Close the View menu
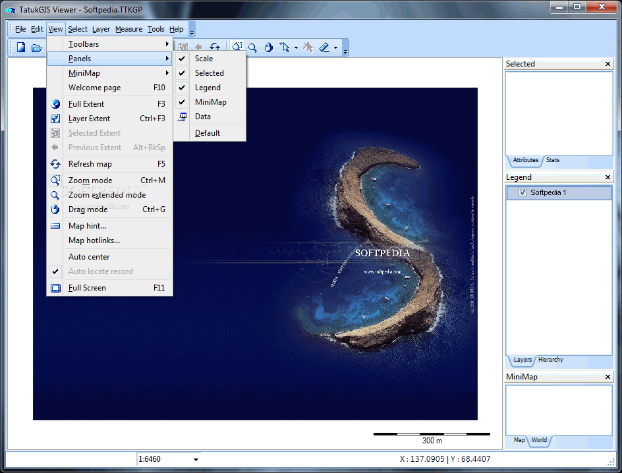 point(55,29)
